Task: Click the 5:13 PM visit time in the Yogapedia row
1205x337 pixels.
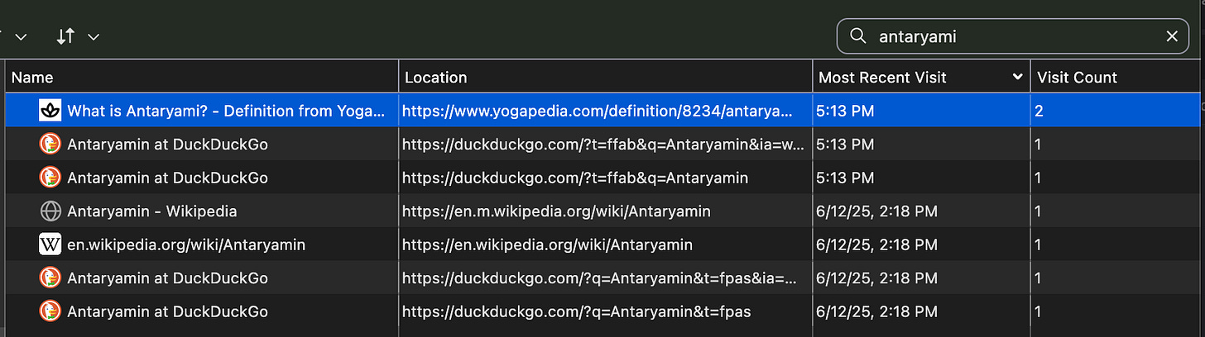Action: (x=845, y=111)
